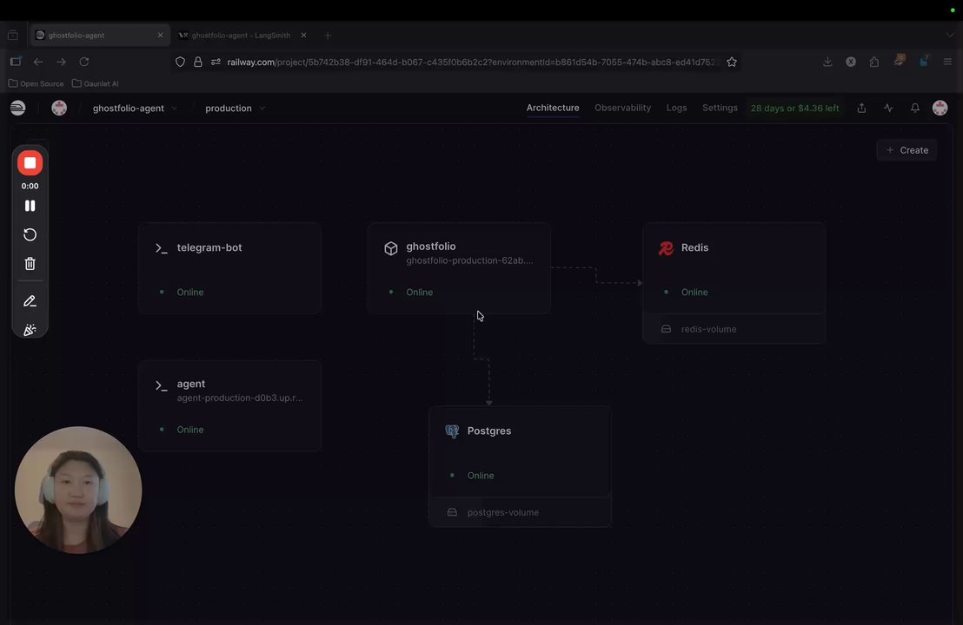963x625 pixels.
Task: Click the telegram-bot terminal icon
Action: (162, 247)
